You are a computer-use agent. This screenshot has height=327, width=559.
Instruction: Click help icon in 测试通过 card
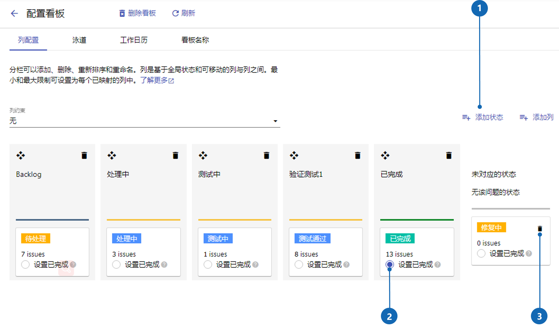[x=346, y=264]
